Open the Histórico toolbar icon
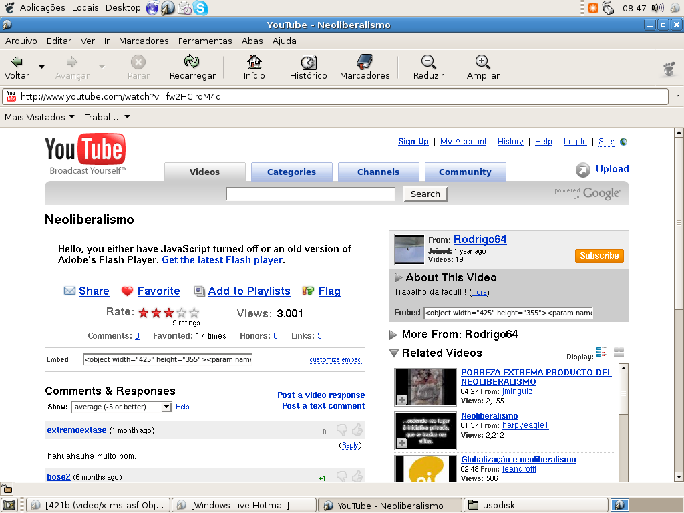This screenshot has height=513, width=684. click(x=308, y=62)
